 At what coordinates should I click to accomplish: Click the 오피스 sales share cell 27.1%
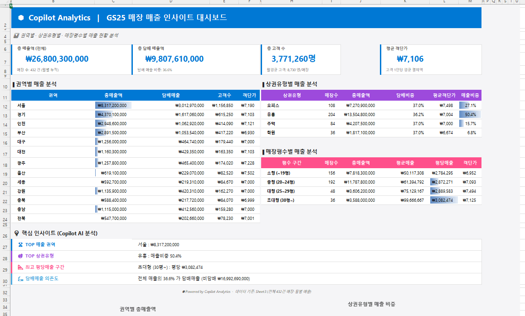pyautogui.click(x=470, y=106)
